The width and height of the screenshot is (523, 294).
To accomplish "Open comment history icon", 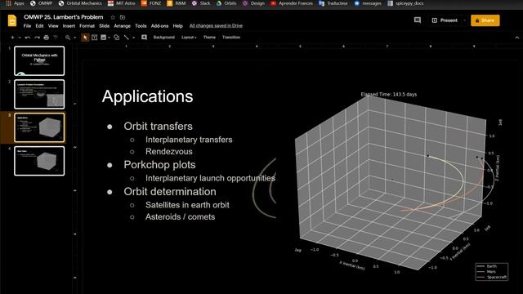I will click(x=418, y=20).
